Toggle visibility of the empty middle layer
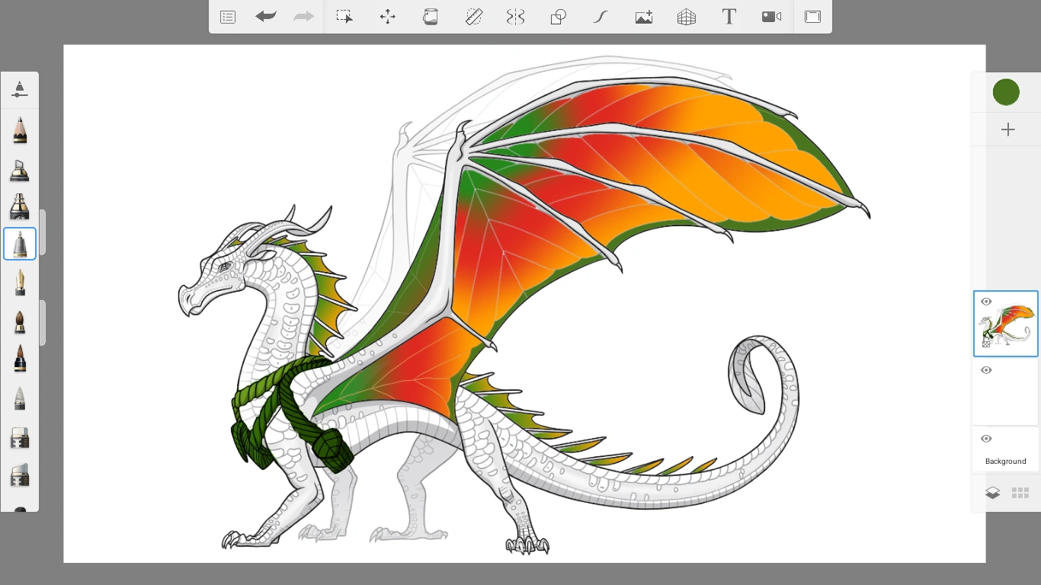The width and height of the screenshot is (1041, 585). tap(986, 370)
